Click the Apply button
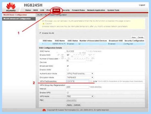 coord(69,105)
